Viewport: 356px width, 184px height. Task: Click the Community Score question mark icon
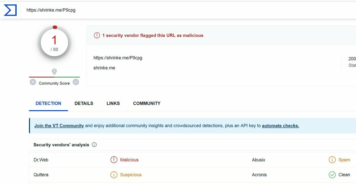(54, 71)
